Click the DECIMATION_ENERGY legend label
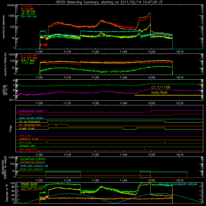The height and width of the screenshot is (206, 206). [x=33, y=159]
